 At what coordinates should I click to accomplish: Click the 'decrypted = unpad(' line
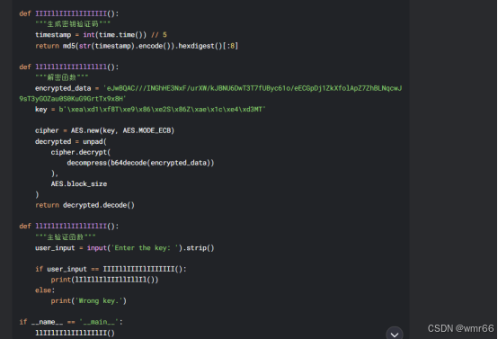[71, 141]
